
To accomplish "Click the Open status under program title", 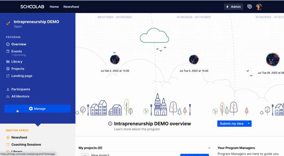I will pos(18,26).
